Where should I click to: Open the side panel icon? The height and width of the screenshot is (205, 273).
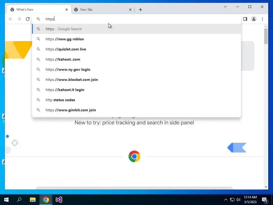coord(245,19)
